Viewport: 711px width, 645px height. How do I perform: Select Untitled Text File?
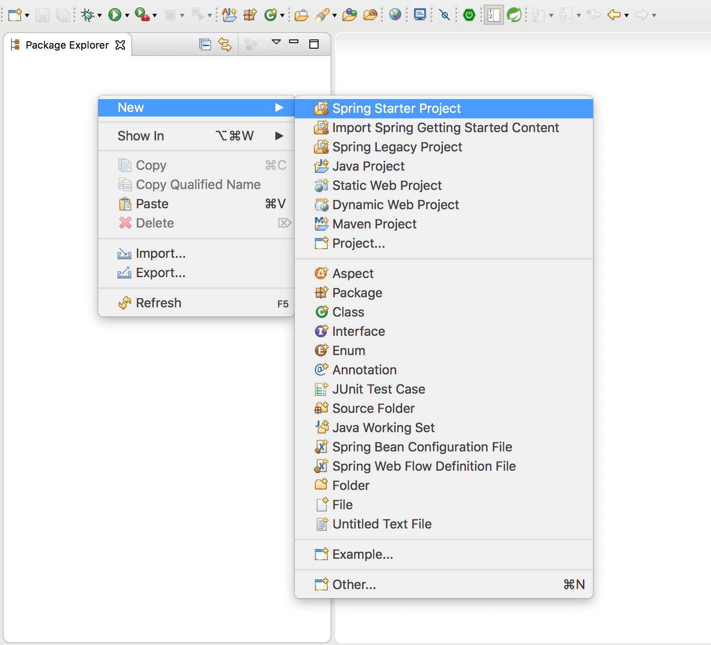[444, 524]
